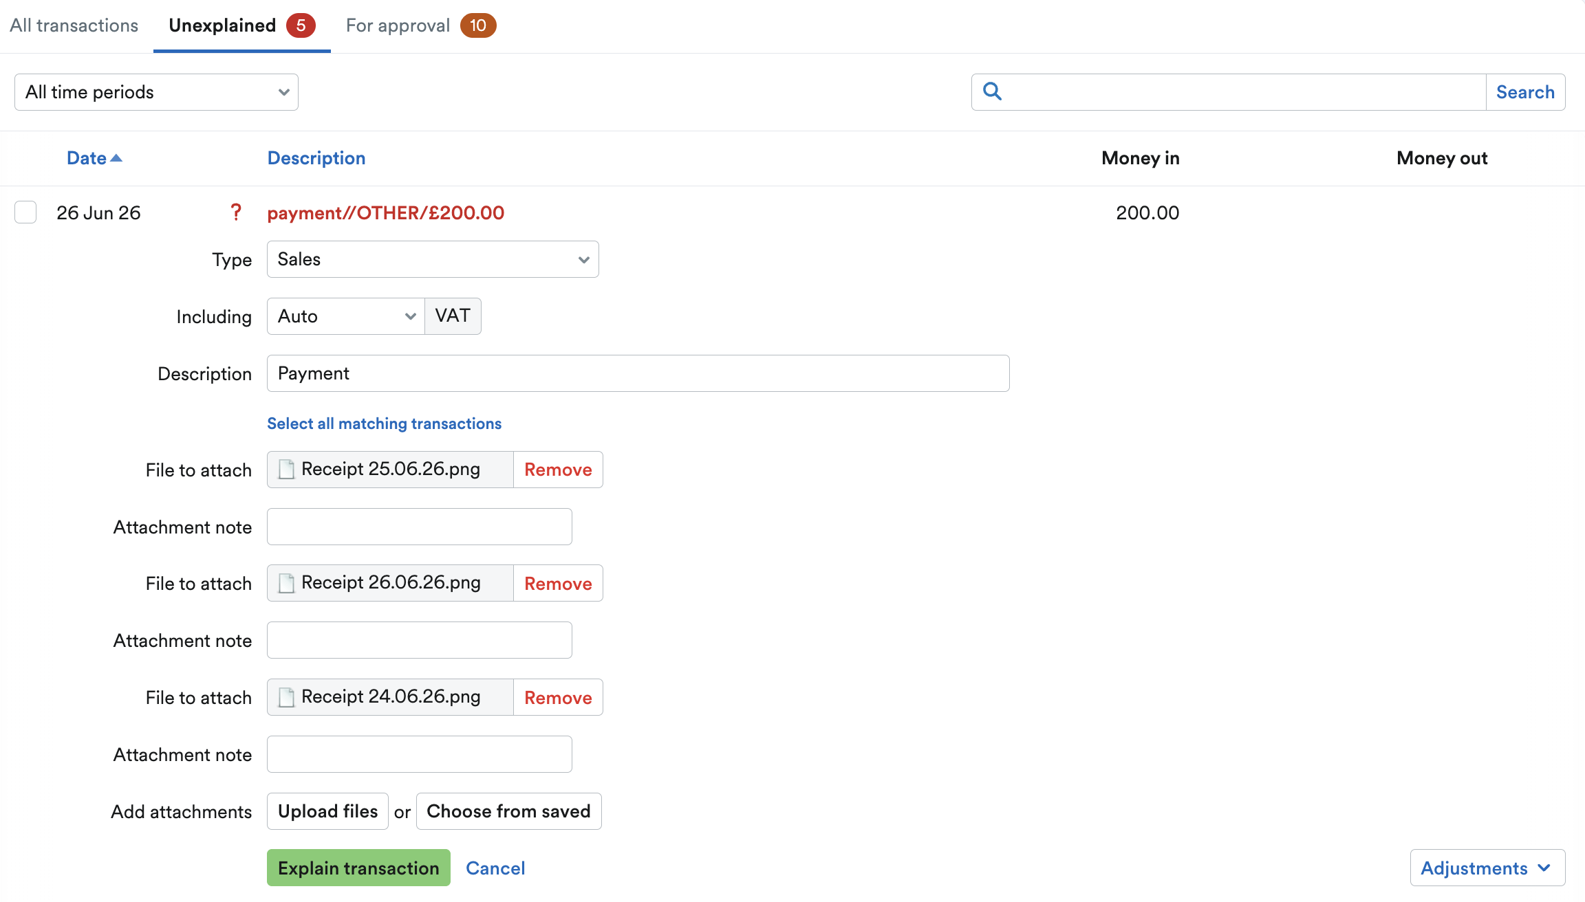Click the attachment note for Receipt 25.06.26.png
The width and height of the screenshot is (1585, 902).
(420, 527)
